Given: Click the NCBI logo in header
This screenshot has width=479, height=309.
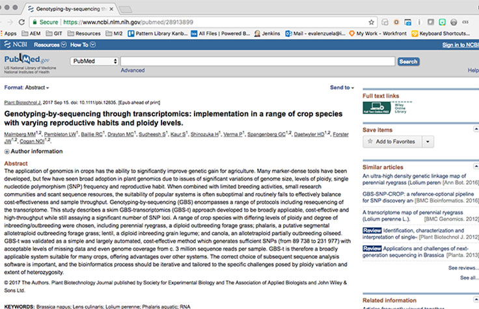Looking at the screenshot, I should coord(16,45).
